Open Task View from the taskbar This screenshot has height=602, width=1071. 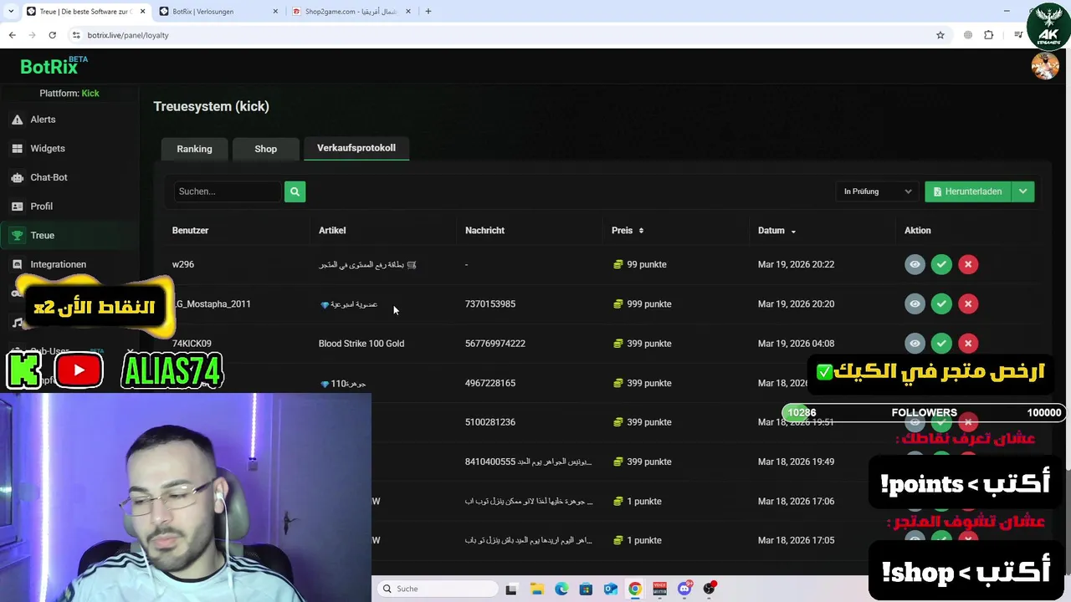coord(511,589)
